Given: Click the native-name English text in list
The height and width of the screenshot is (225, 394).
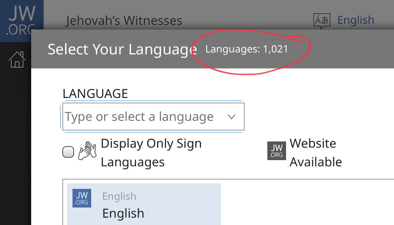Looking at the screenshot, I should [123, 213].
